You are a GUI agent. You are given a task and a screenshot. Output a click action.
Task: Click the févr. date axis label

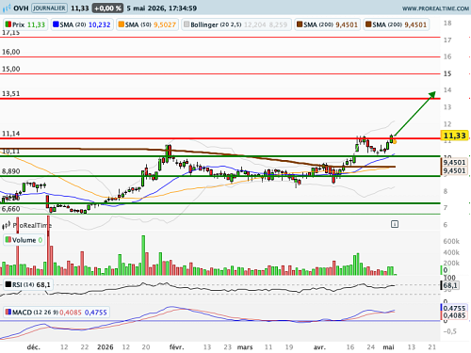pyautogui.click(x=176, y=347)
